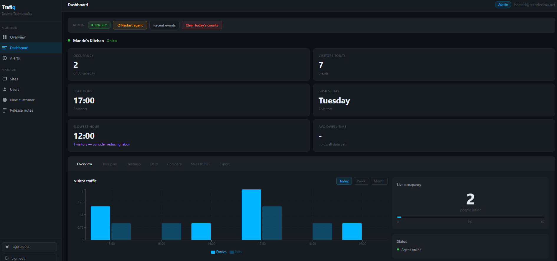Viewport: 557px width, 261px height.
Task: Open the Users management page
Action: [x=31, y=89]
